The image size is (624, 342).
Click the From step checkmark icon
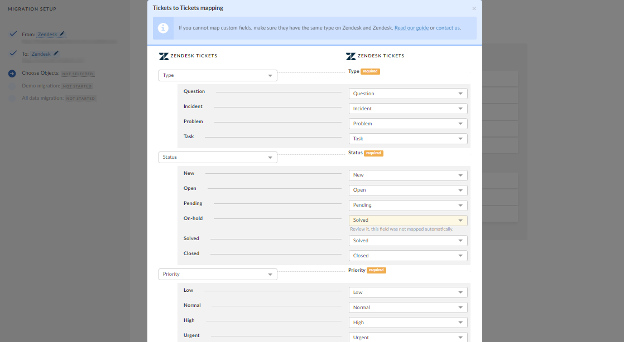coord(12,34)
